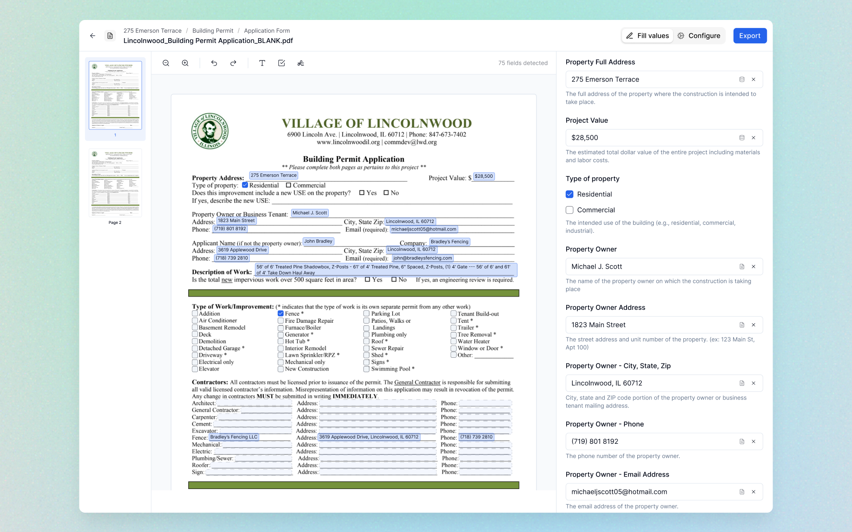852x532 pixels.
Task: Uncheck the Fence work type checkbox
Action: [280, 313]
